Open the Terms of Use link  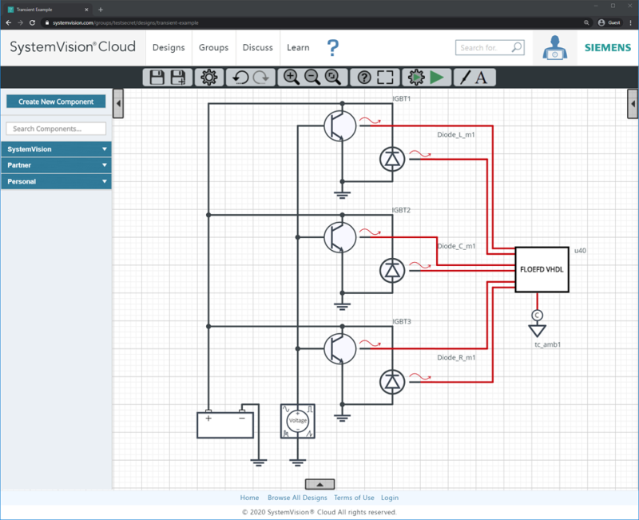click(354, 498)
